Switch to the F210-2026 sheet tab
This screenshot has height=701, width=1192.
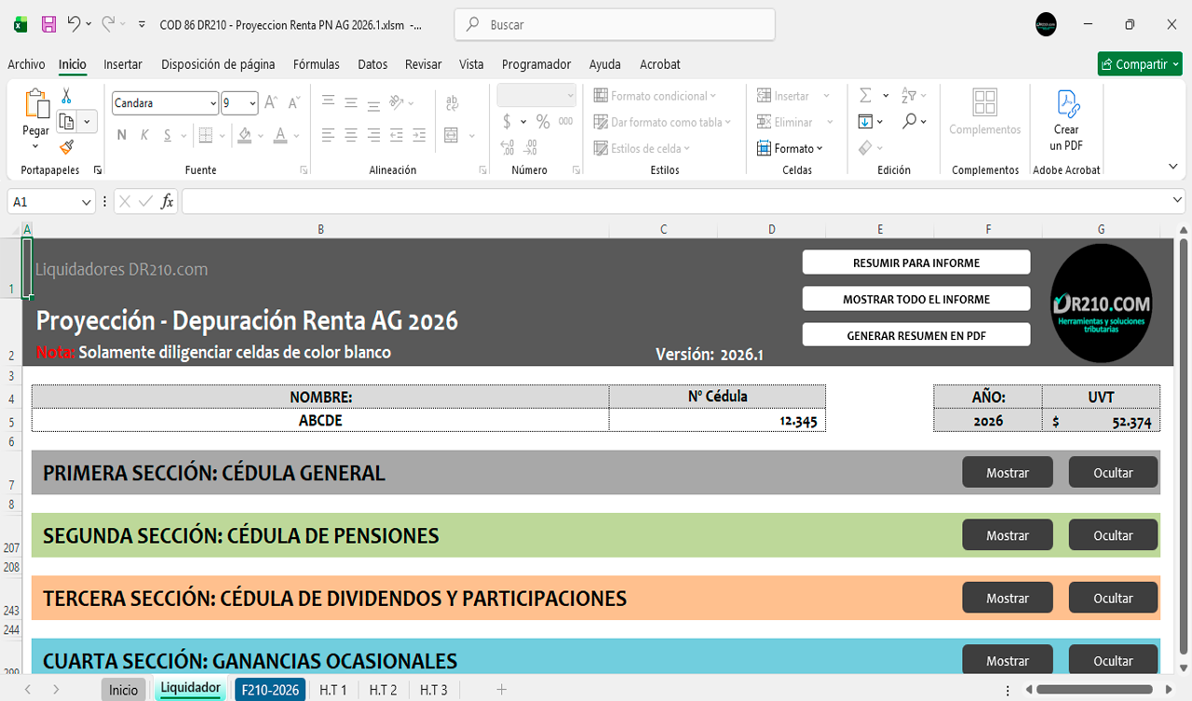click(x=271, y=690)
